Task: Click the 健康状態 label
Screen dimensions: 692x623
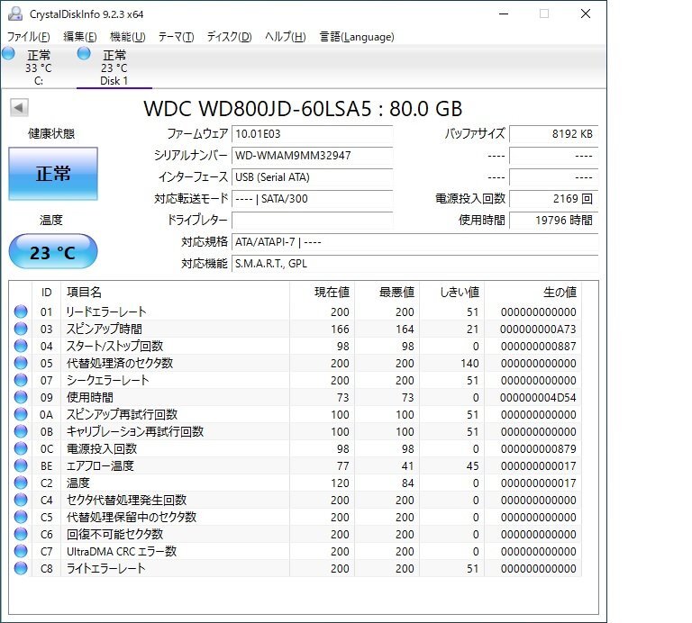Action: tap(51, 133)
